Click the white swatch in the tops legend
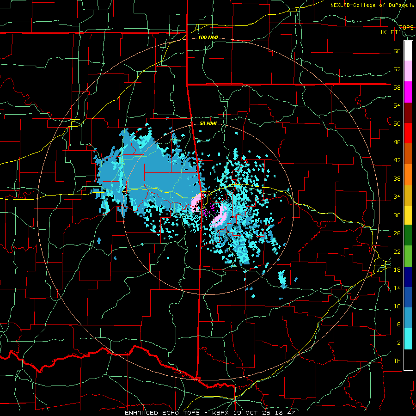Screen dimensions: 416x416 pyautogui.click(x=408, y=51)
